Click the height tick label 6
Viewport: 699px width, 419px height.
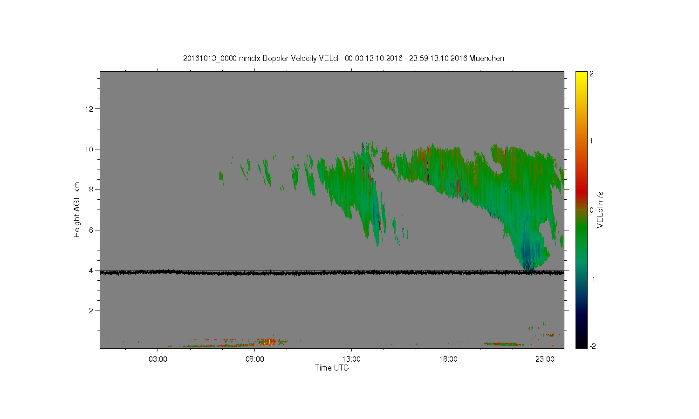click(x=91, y=230)
